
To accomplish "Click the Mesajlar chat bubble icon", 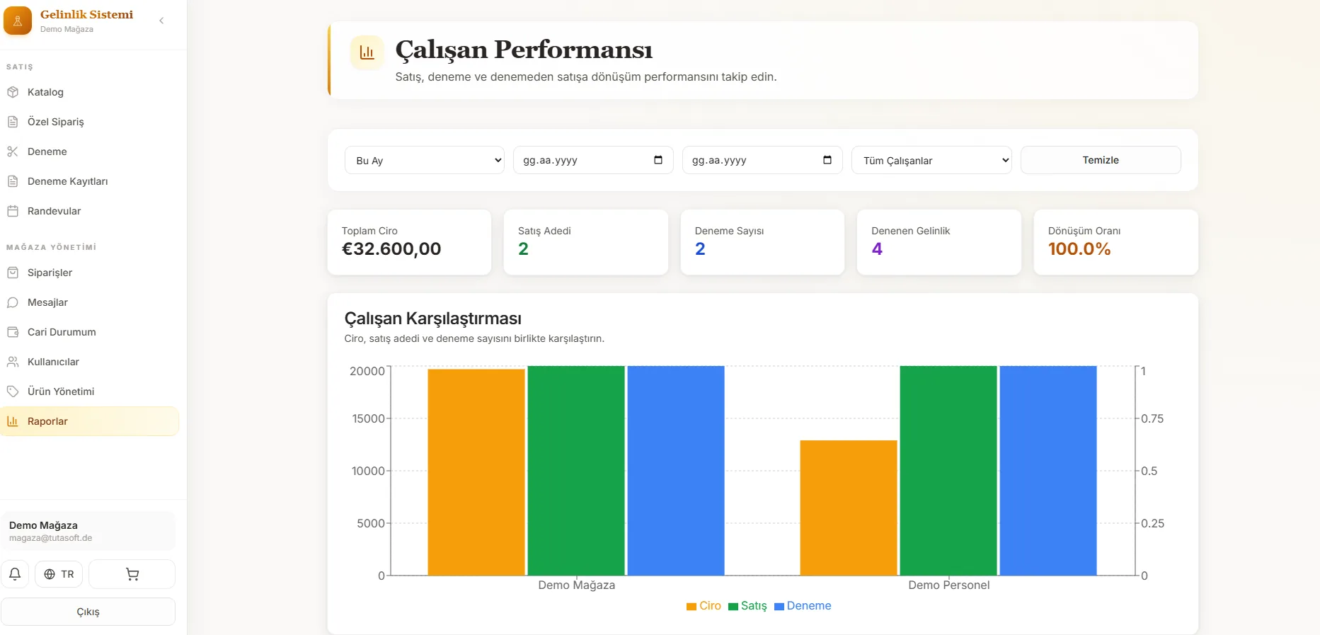I will 13,302.
